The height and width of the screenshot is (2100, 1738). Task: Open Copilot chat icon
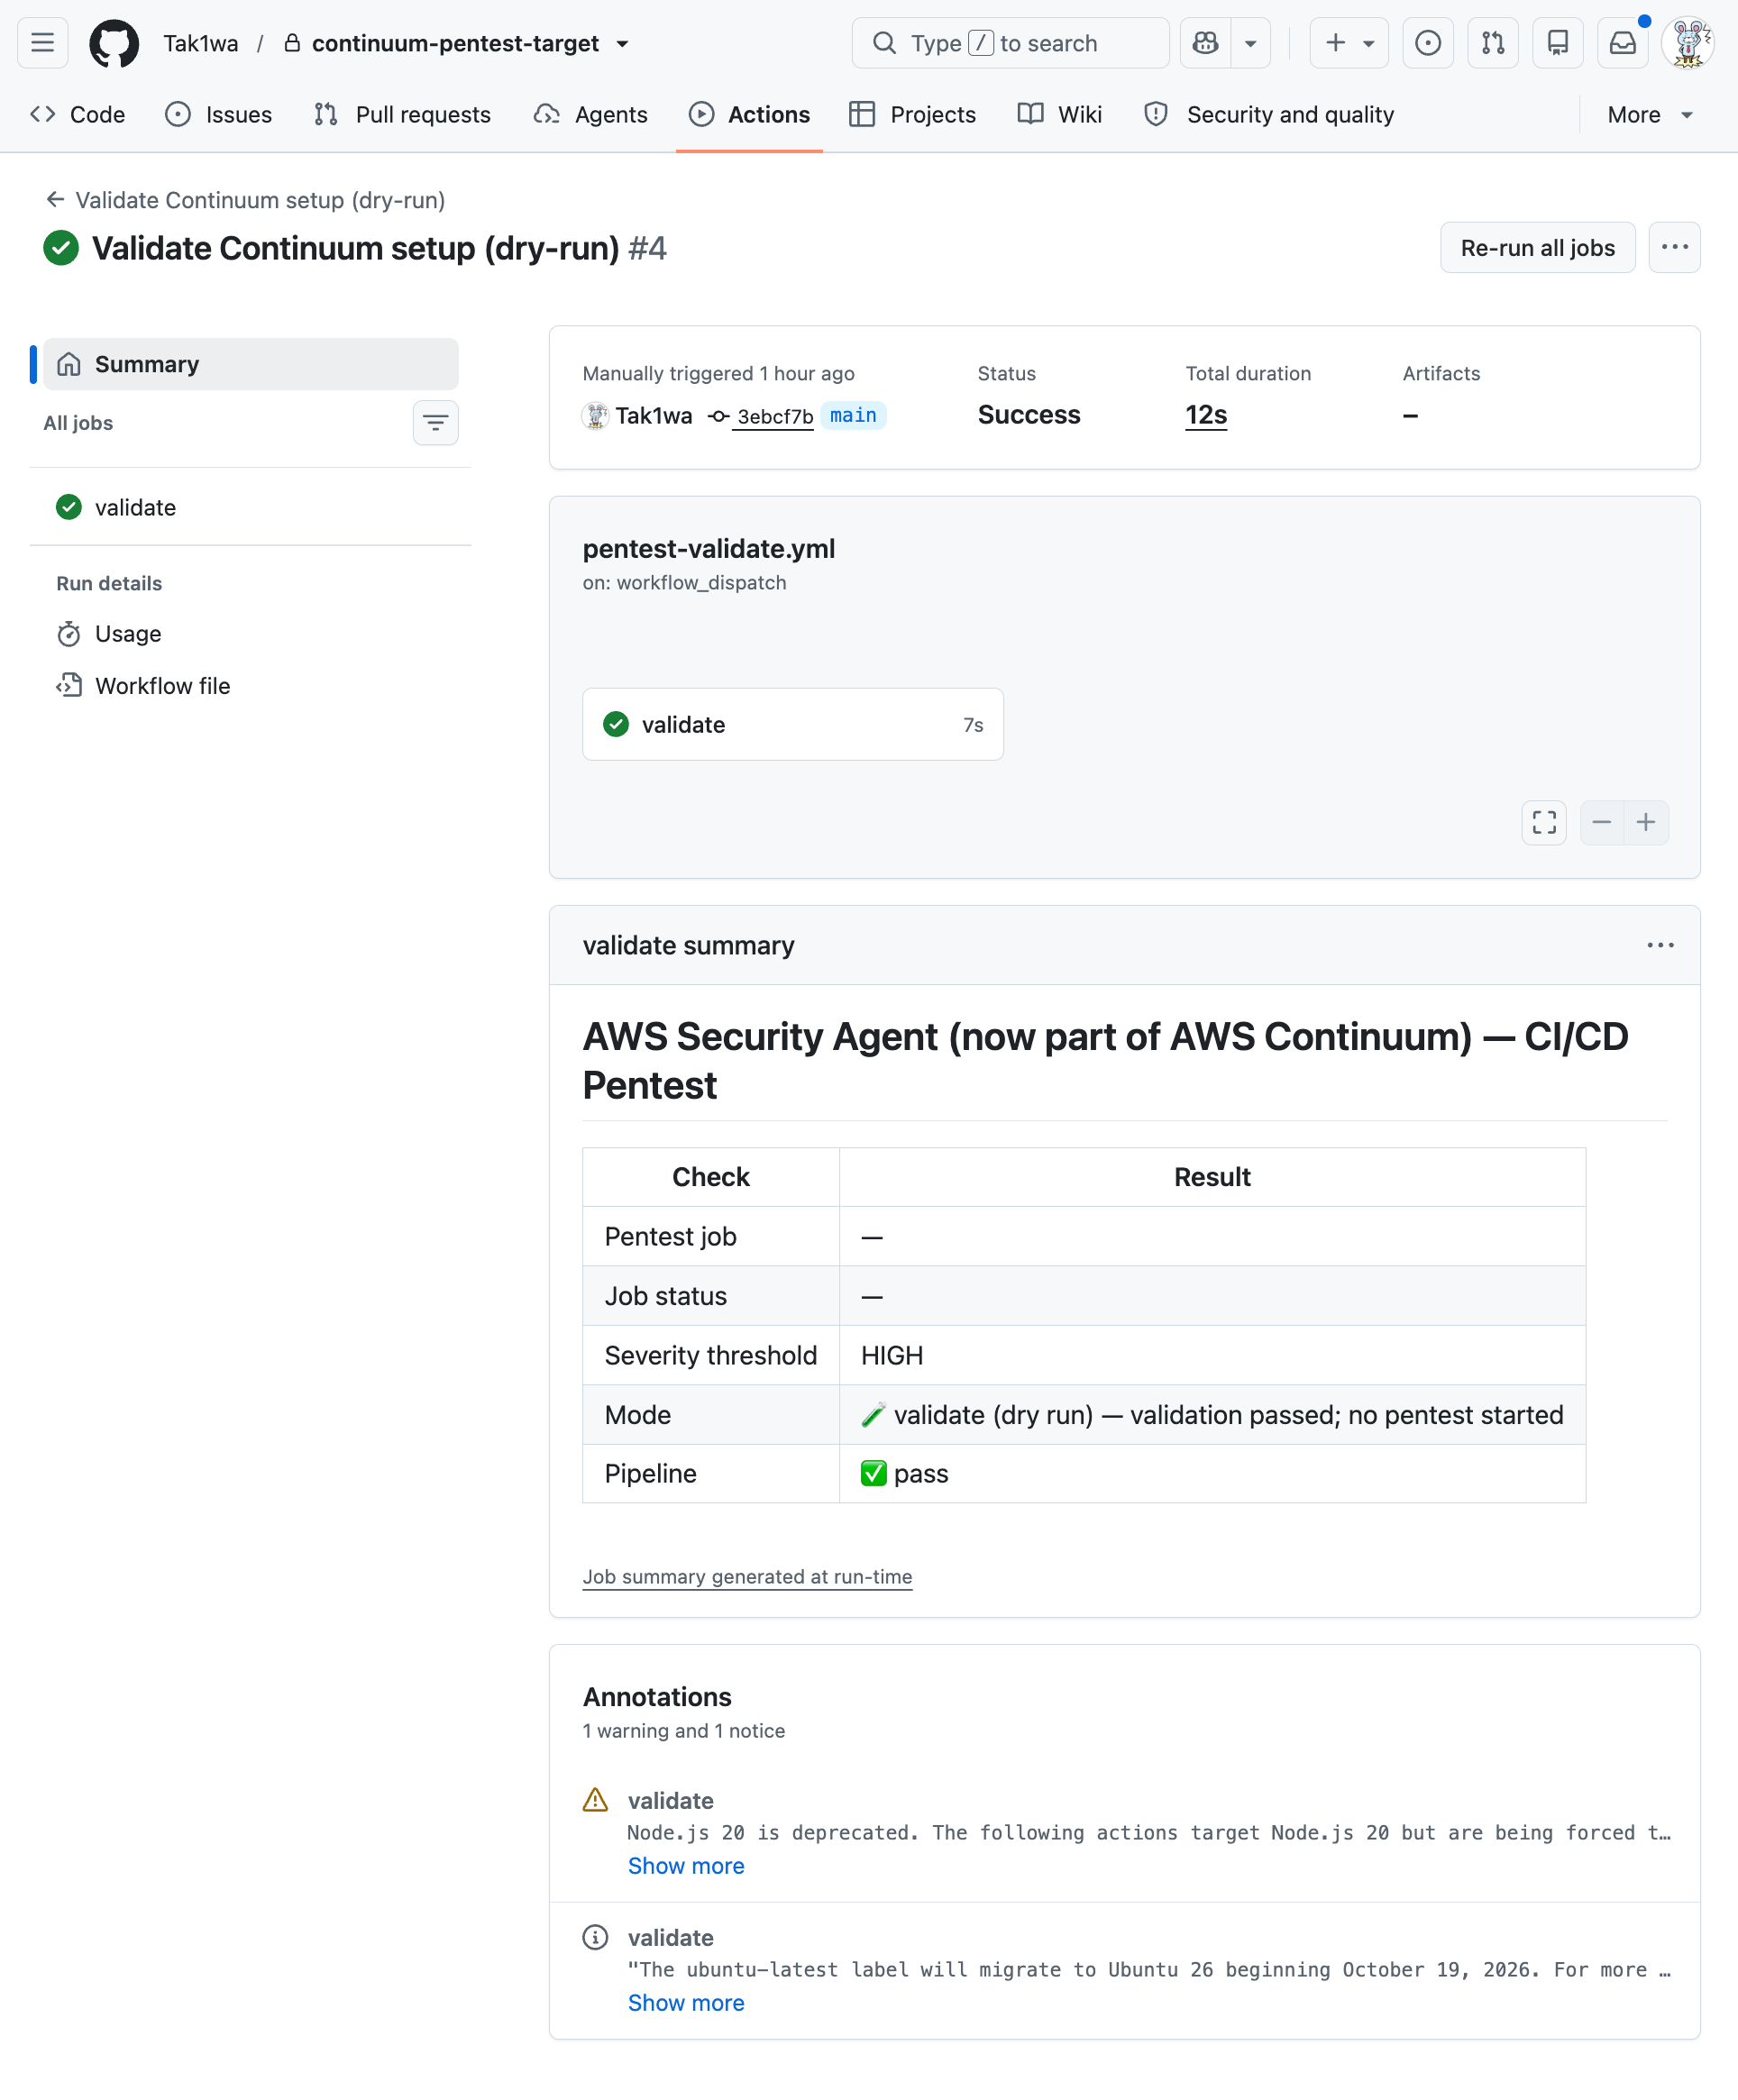(x=1206, y=43)
